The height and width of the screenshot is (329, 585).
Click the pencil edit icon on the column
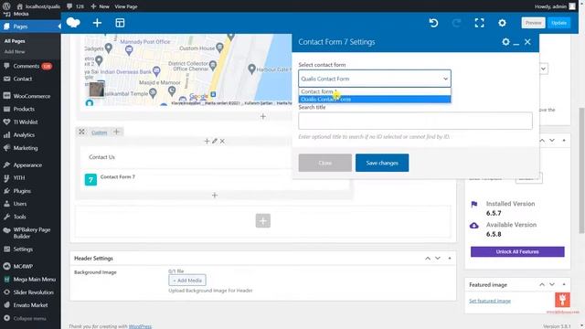(x=215, y=141)
